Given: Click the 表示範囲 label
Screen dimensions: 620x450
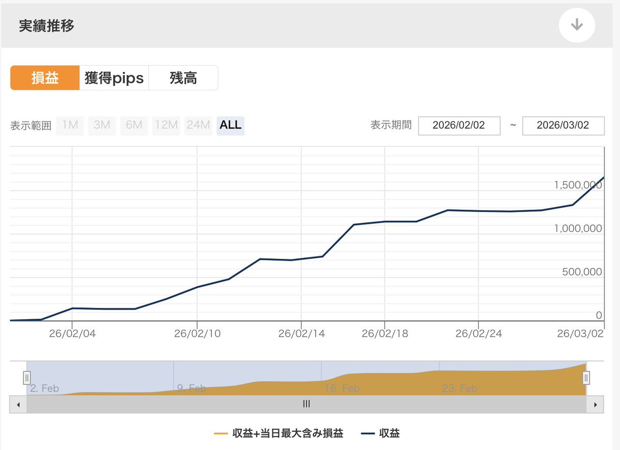Looking at the screenshot, I should (31, 126).
